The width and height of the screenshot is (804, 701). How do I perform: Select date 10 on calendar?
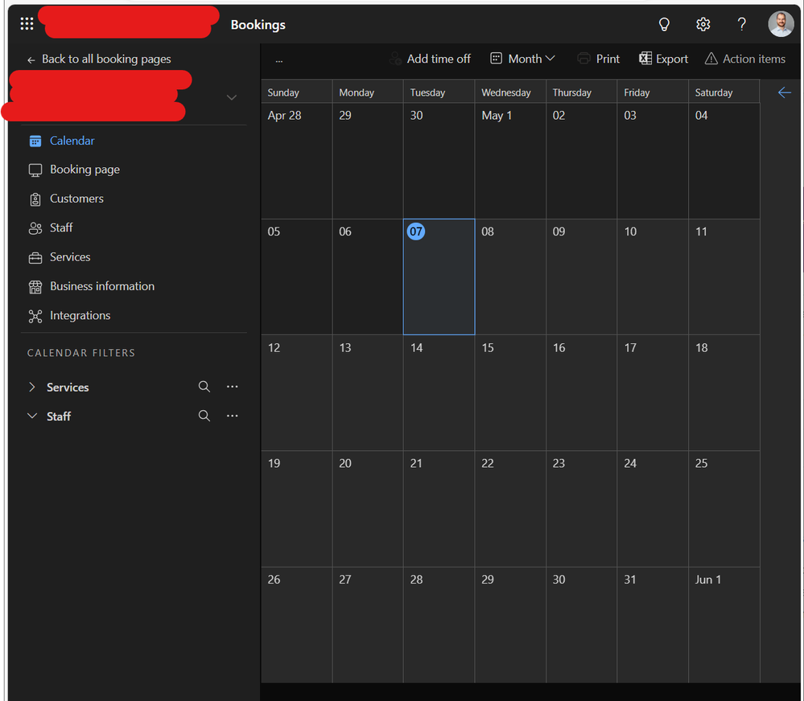pos(653,277)
